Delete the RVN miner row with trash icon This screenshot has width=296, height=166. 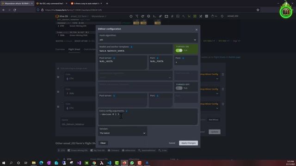[x=223, y=89]
